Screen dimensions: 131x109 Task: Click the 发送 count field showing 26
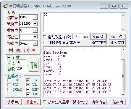point(21,62)
